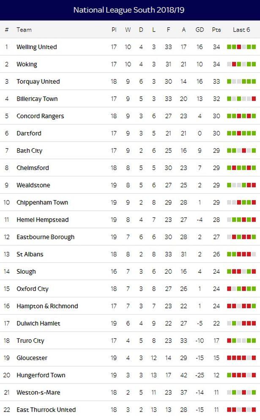Click the St Albans team name
This screenshot has width=260, height=420.
point(30,254)
